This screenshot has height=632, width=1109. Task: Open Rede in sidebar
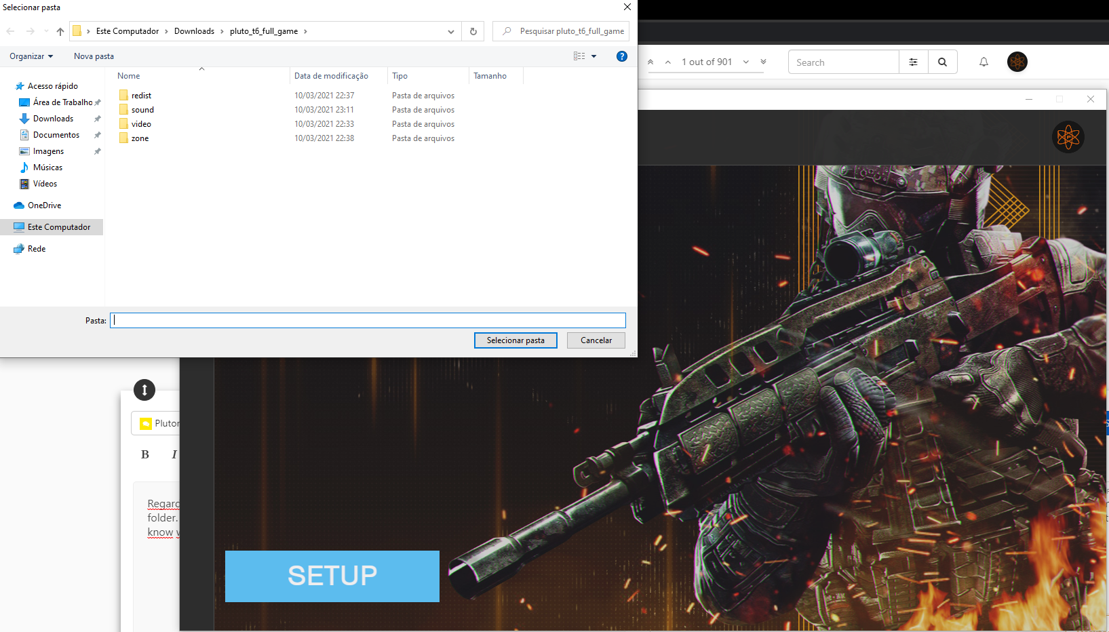(x=37, y=249)
